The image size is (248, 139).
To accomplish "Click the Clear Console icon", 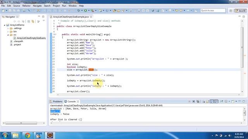I will tap(204, 102).
